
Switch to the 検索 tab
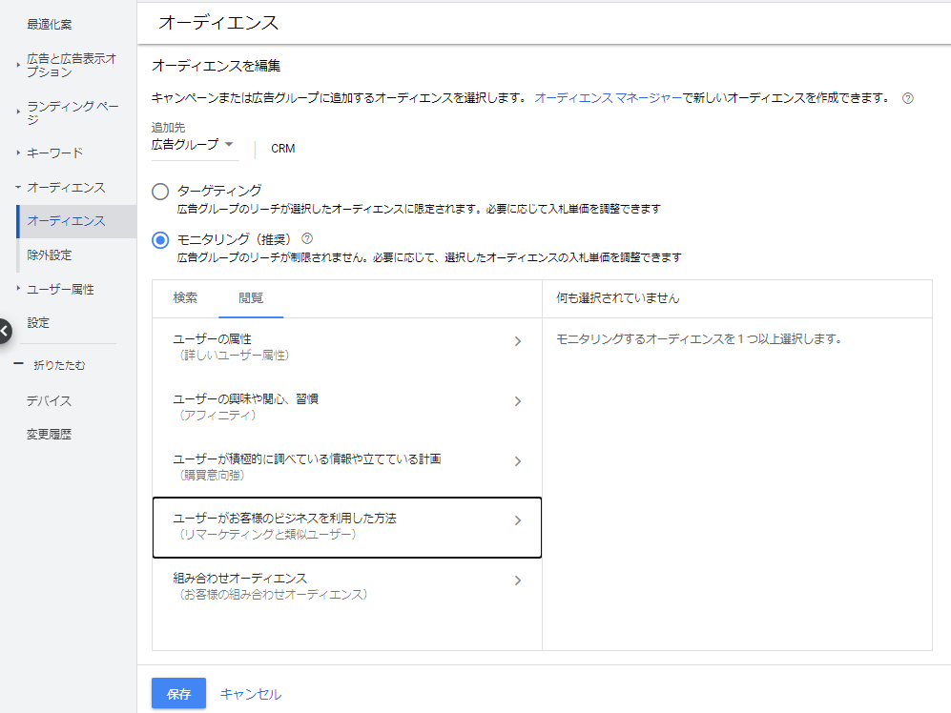click(x=185, y=298)
